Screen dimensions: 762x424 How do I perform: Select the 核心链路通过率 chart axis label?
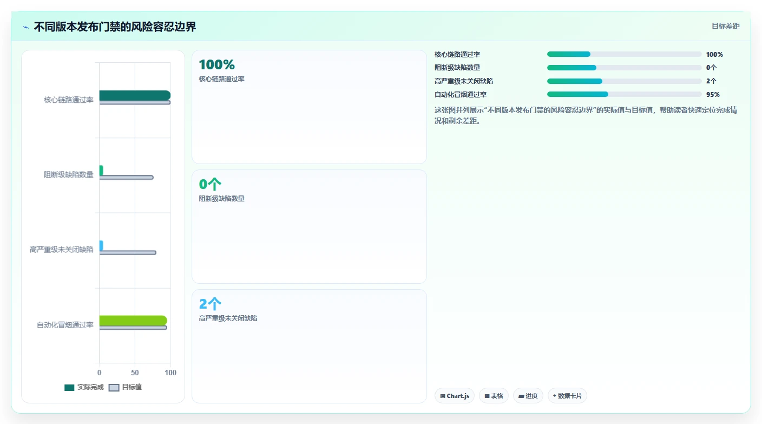click(x=69, y=100)
